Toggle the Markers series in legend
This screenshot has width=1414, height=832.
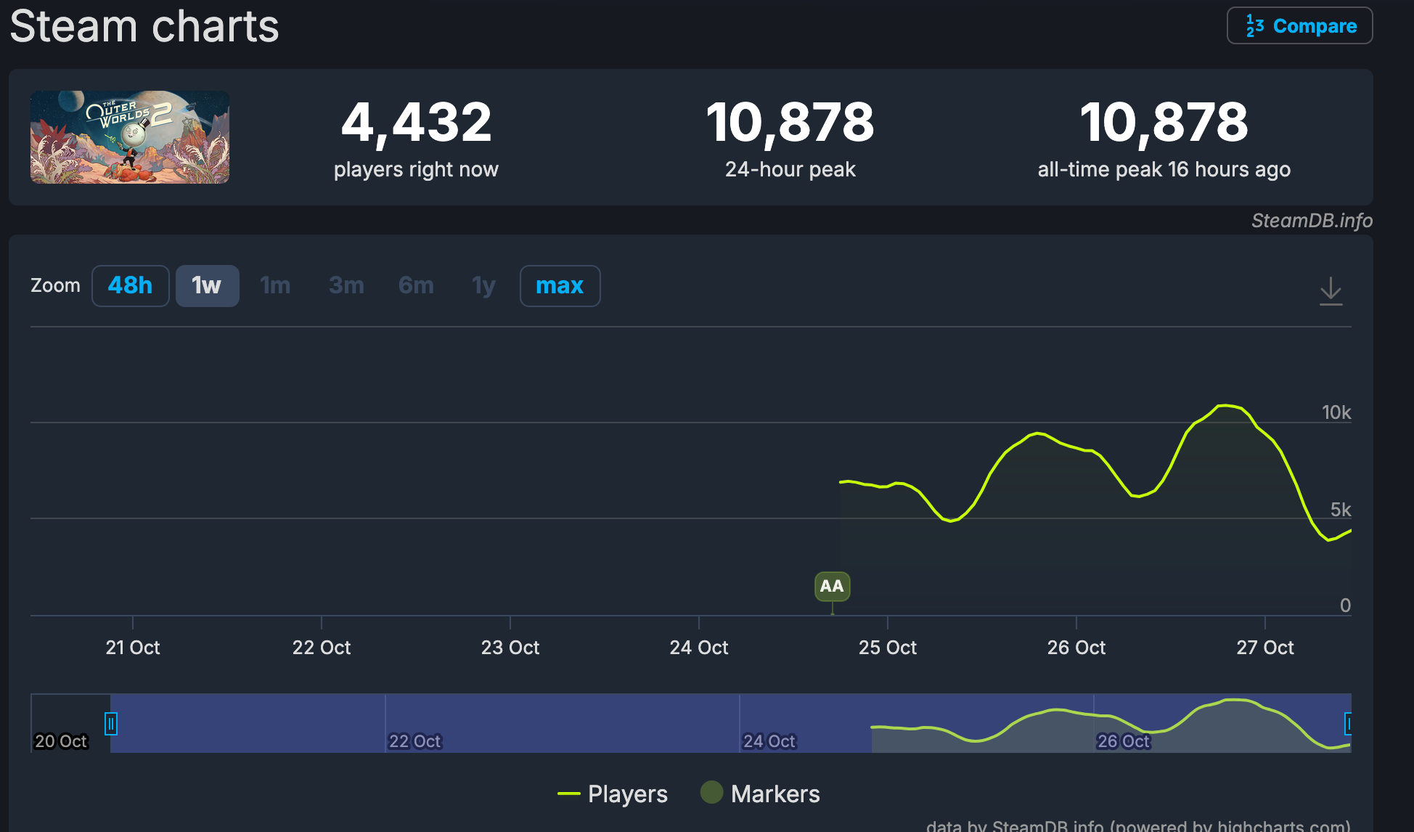tap(775, 794)
